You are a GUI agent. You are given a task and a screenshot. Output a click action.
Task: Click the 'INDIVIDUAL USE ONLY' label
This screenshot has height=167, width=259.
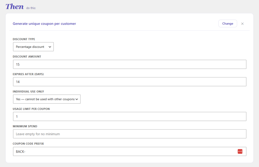tap(28, 92)
